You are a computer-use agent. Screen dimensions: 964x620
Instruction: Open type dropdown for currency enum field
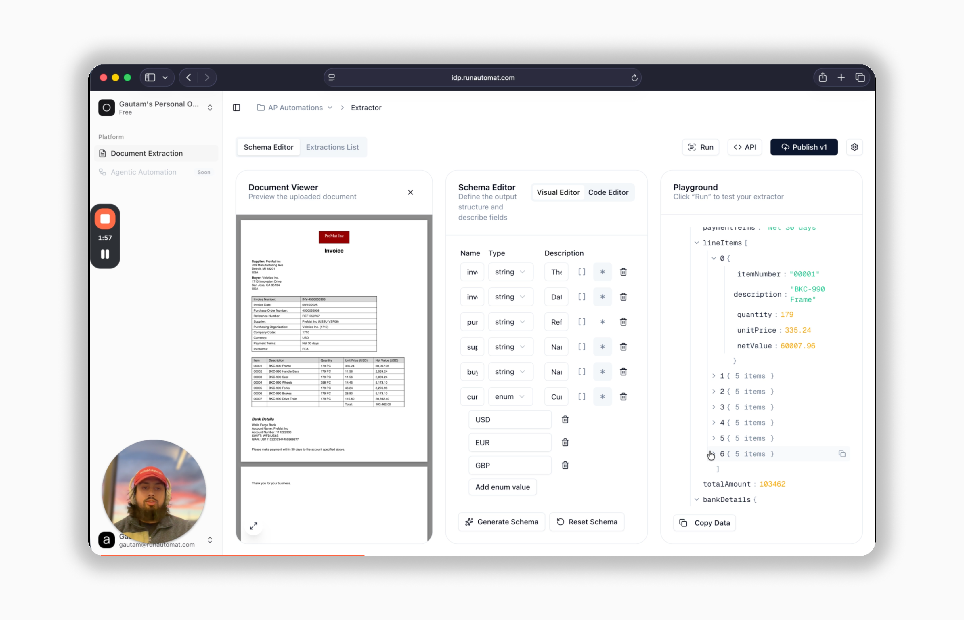tap(510, 396)
